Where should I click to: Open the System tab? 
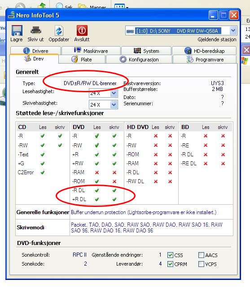pyautogui.click(x=146, y=51)
